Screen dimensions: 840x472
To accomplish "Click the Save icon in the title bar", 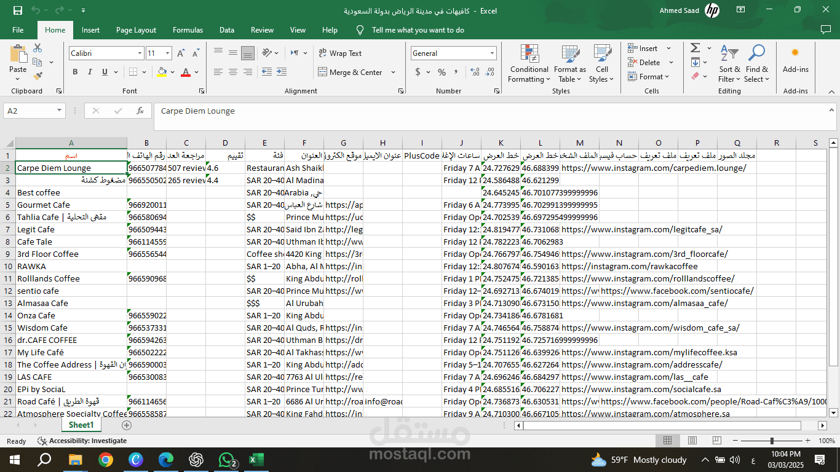I will (x=17, y=10).
